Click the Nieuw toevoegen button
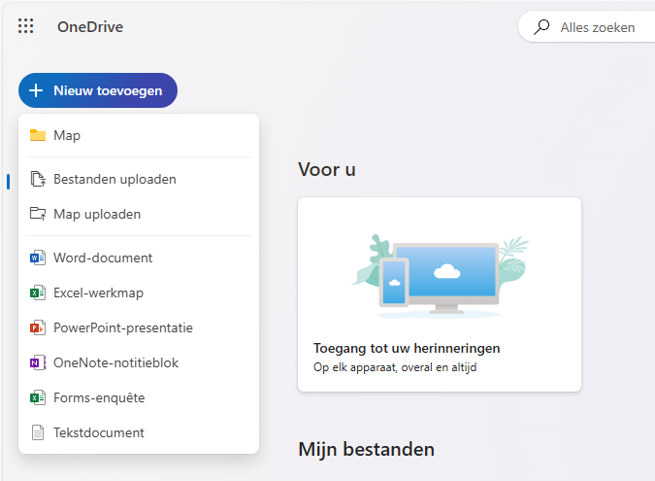655x481 pixels. click(x=98, y=90)
